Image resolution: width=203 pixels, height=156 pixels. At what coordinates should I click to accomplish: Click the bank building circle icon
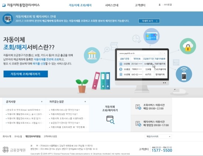pyautogui.click(x=92, y=55)
